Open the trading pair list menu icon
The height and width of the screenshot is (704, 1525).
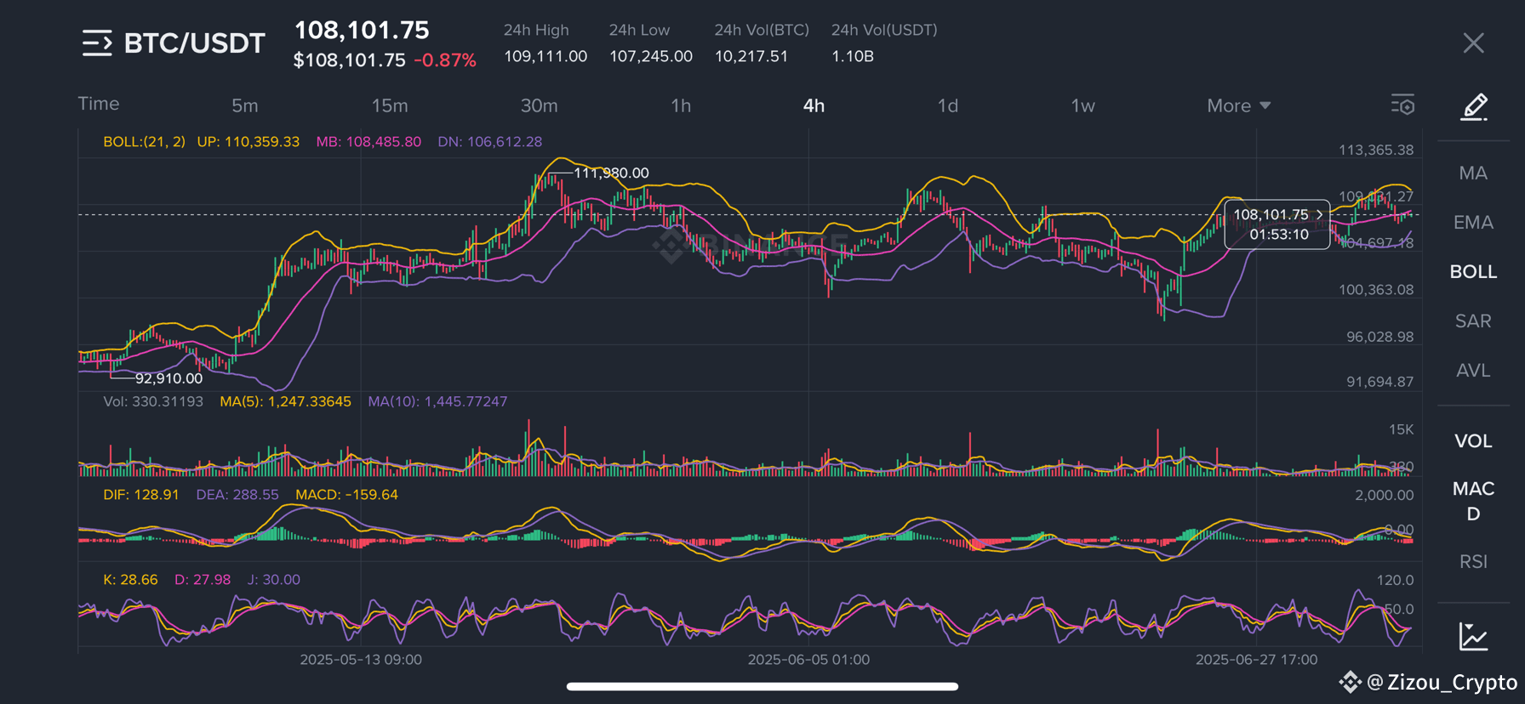point(97,43)
